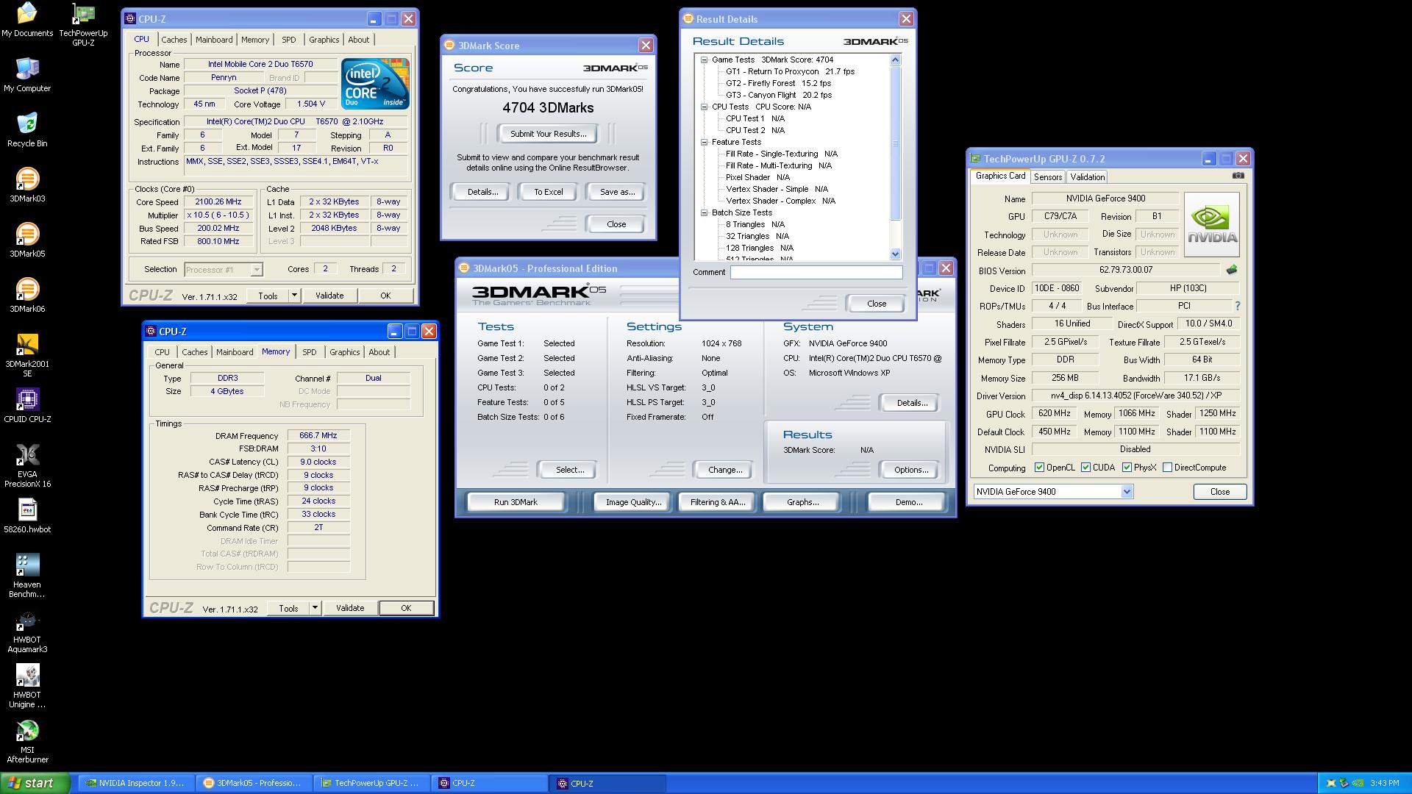Collapse the CPU Tests tree node
Screen dimensions: 1412x794
pos(704,107)
